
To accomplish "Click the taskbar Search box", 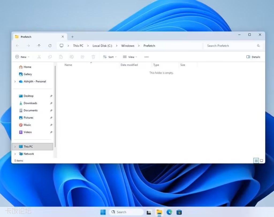I will click(126, 212).
